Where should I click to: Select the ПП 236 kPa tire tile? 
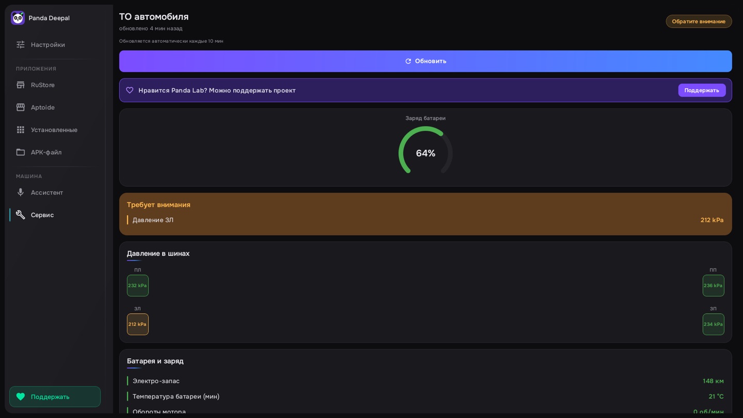713,285
